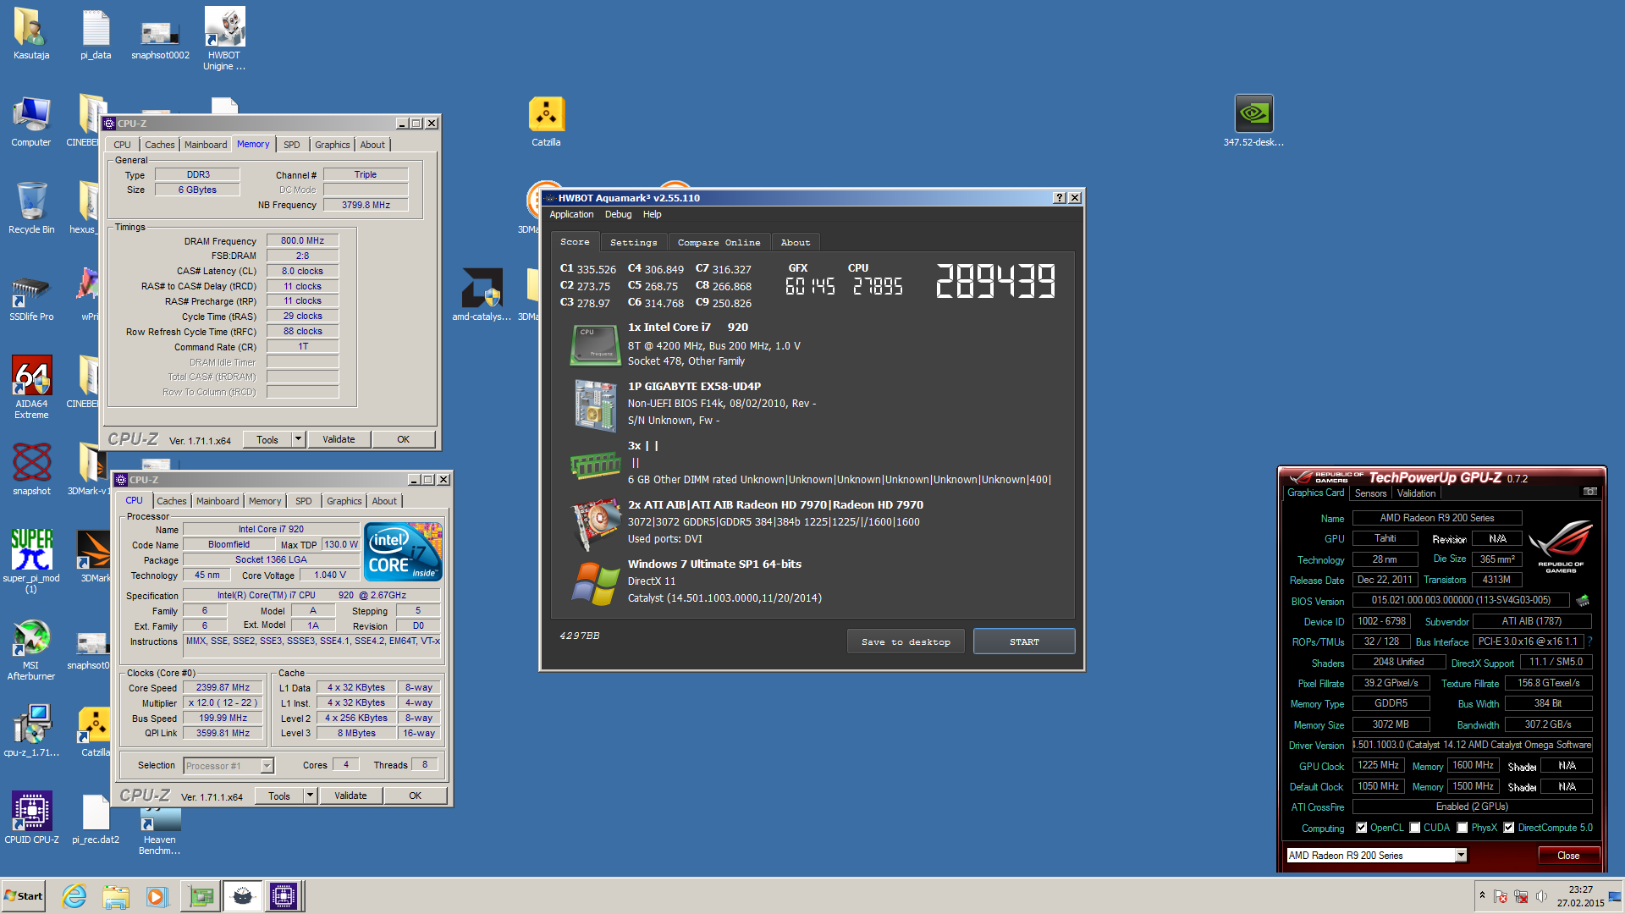Launch super_pi_mod (1) from desktop
Viewport: 1625px width, 914px height.
pos(31,561)
